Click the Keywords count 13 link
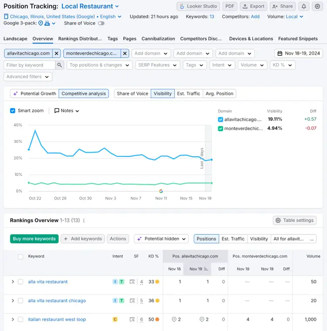 pyautogui.click(x=212, y=17)
